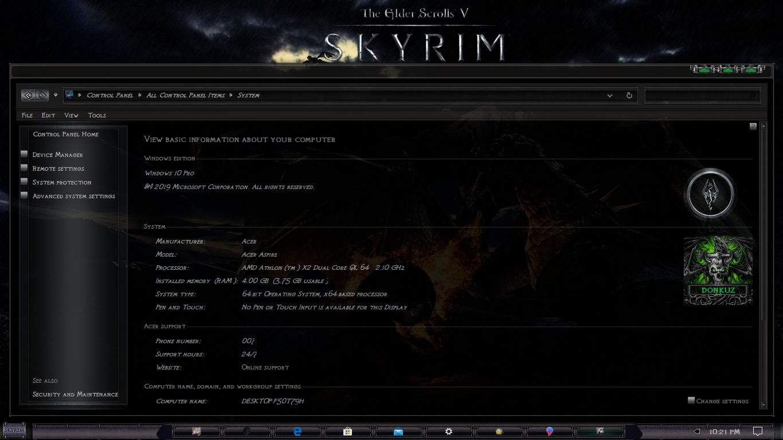Click the System protection shield icon
The image size is (783, 440).
tap(24, 182)
